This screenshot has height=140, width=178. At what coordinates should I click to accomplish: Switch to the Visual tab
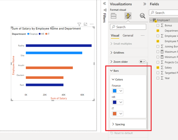click(x=115, y=36)
